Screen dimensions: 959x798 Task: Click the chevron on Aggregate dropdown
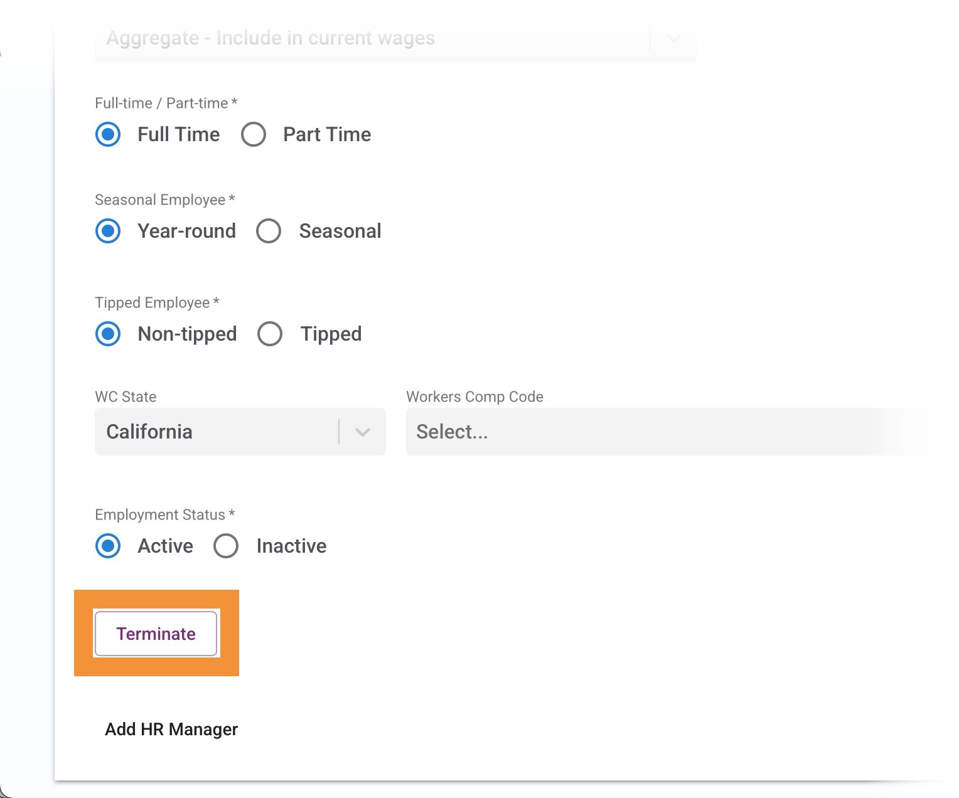pyautogui.click(x=673, y=39)
